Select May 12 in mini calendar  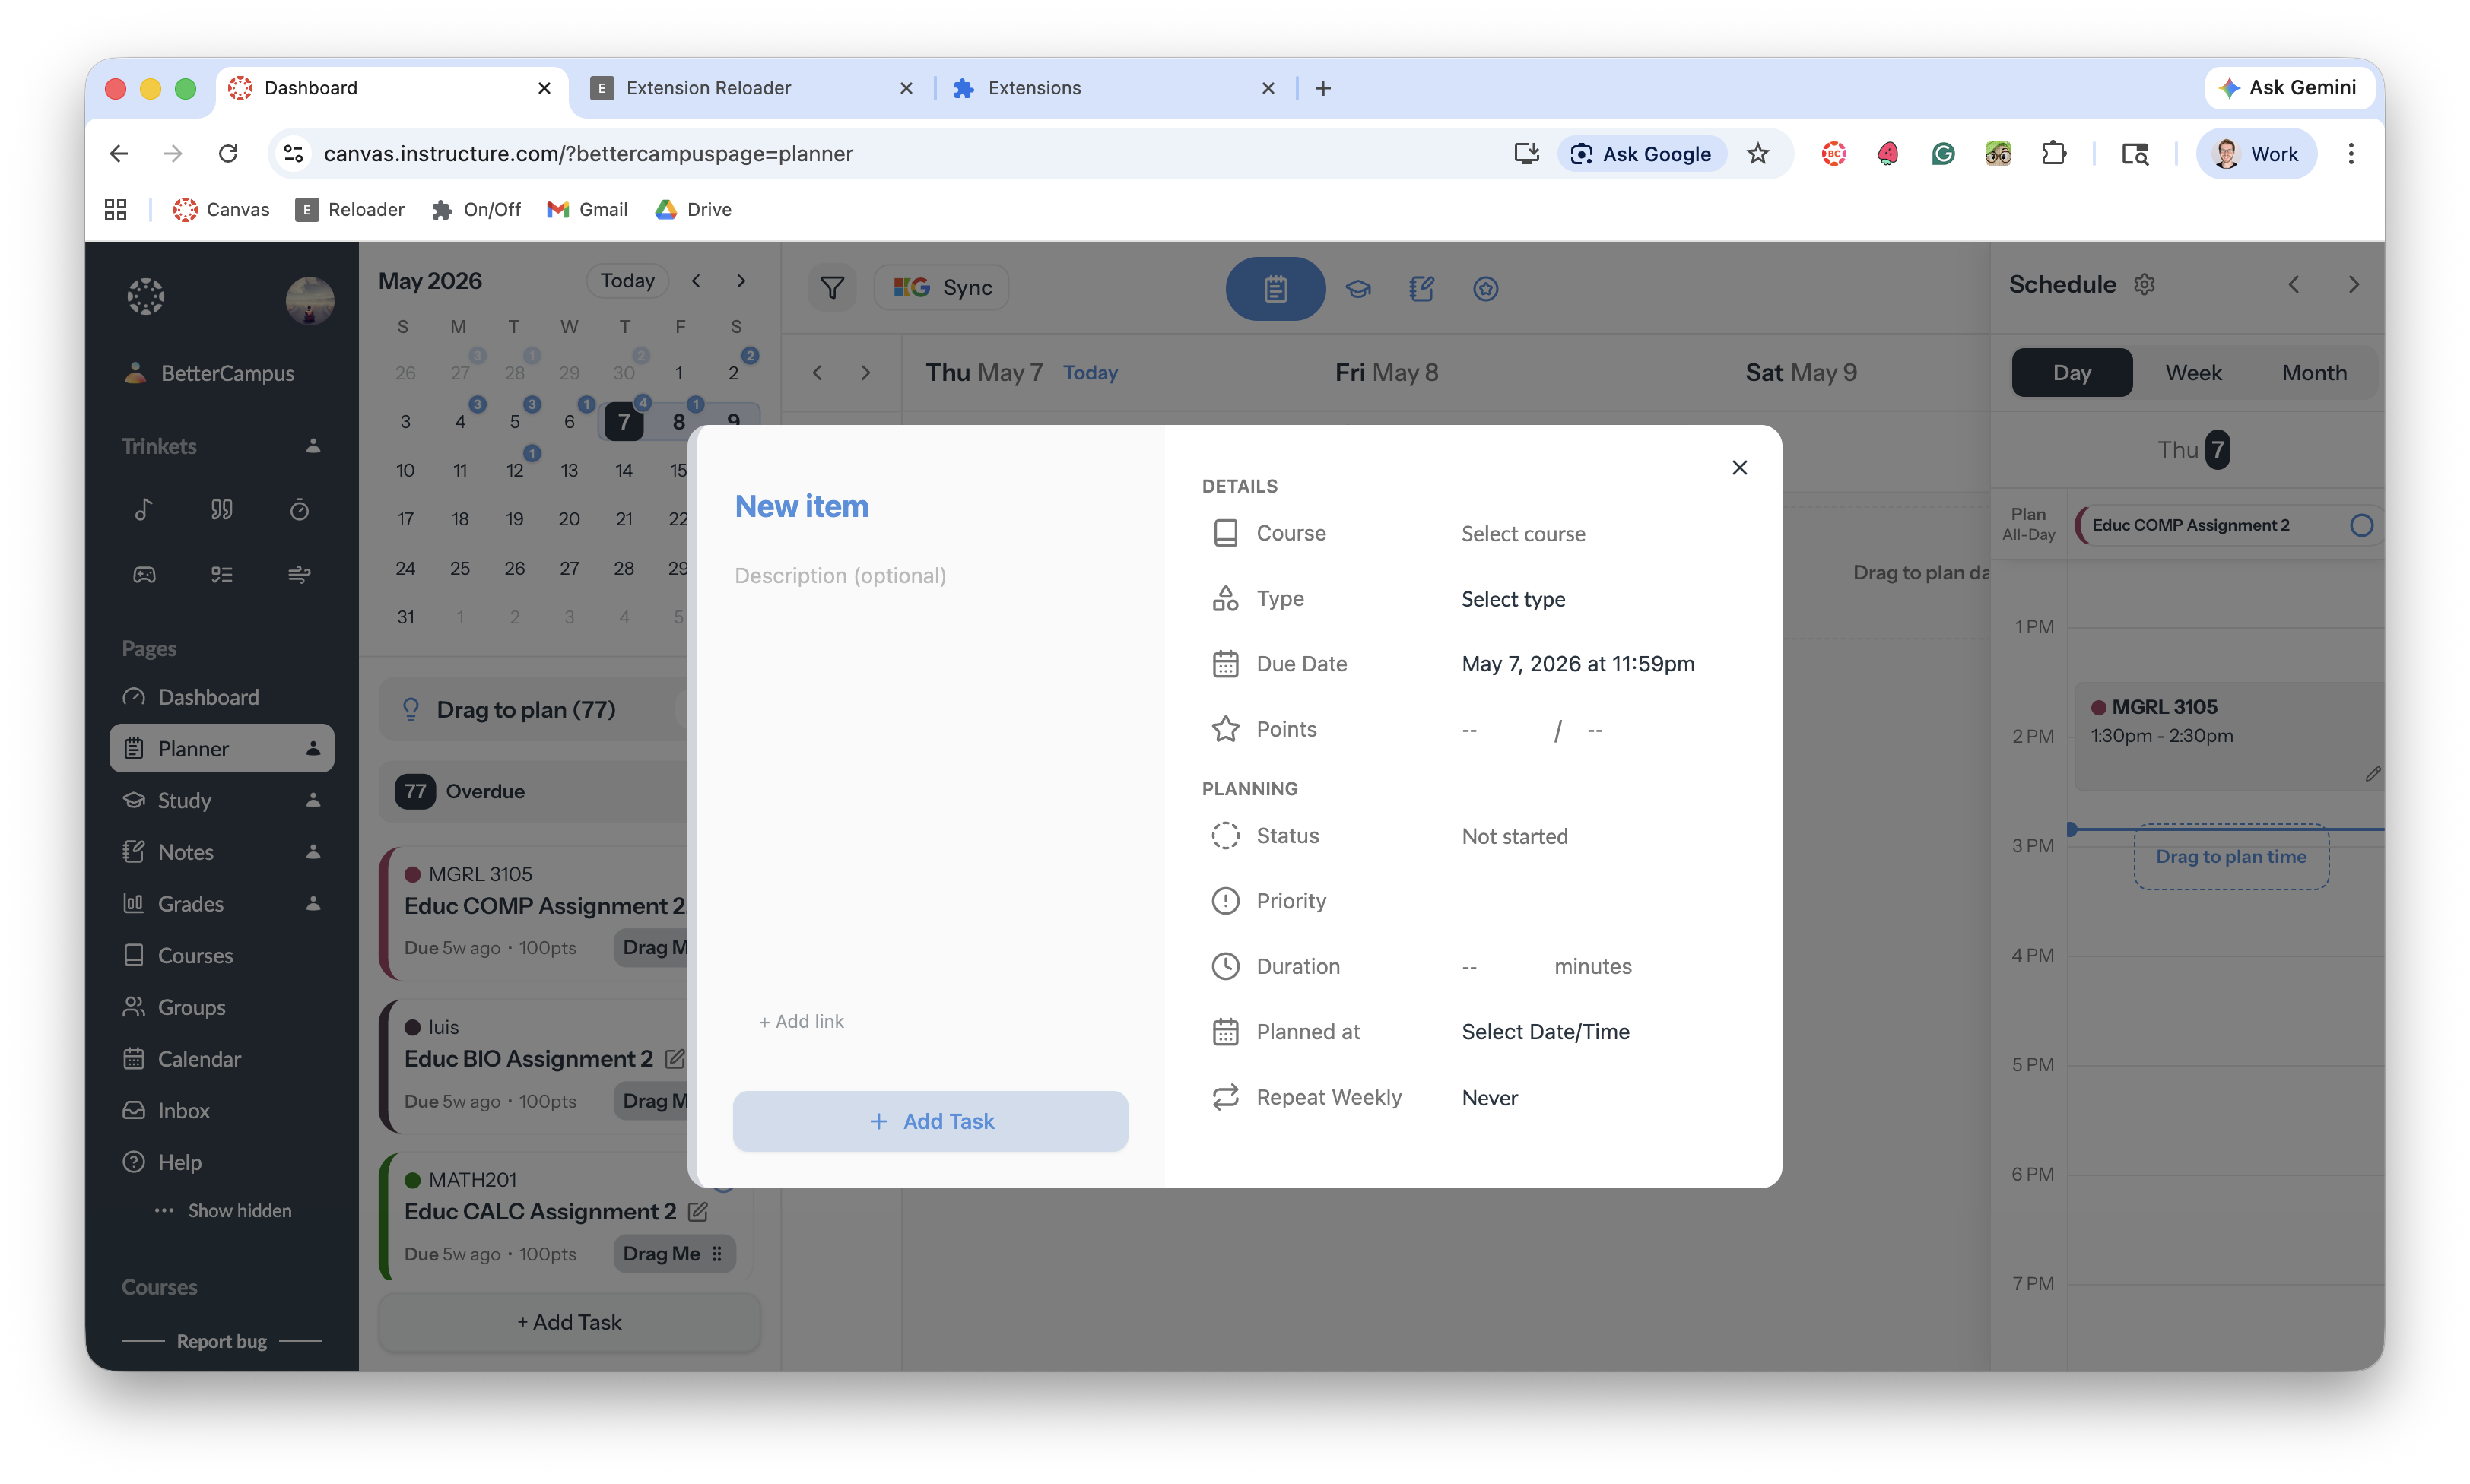coord(514,470)
